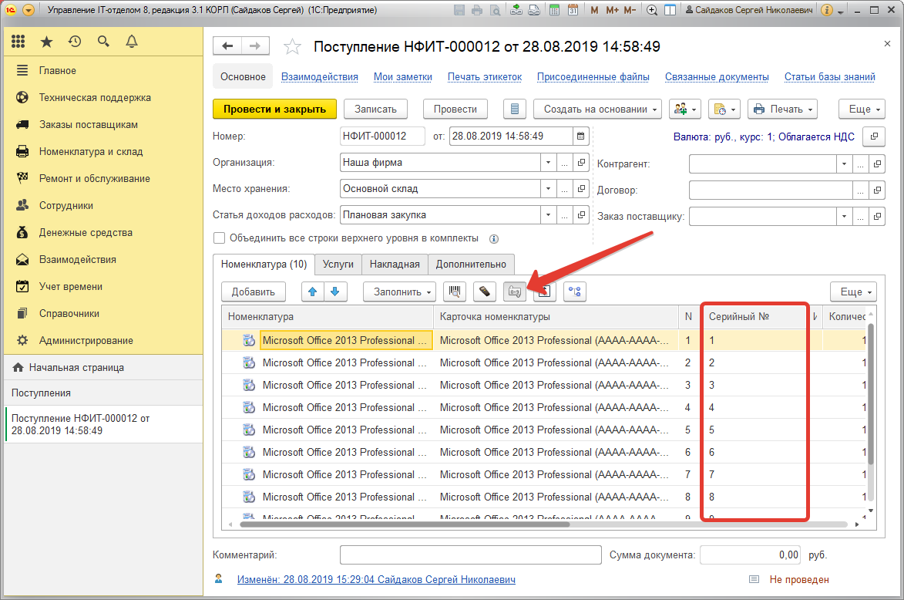Expand income and expense item dropdown
The image size is (904, 600).
(548, 215)
